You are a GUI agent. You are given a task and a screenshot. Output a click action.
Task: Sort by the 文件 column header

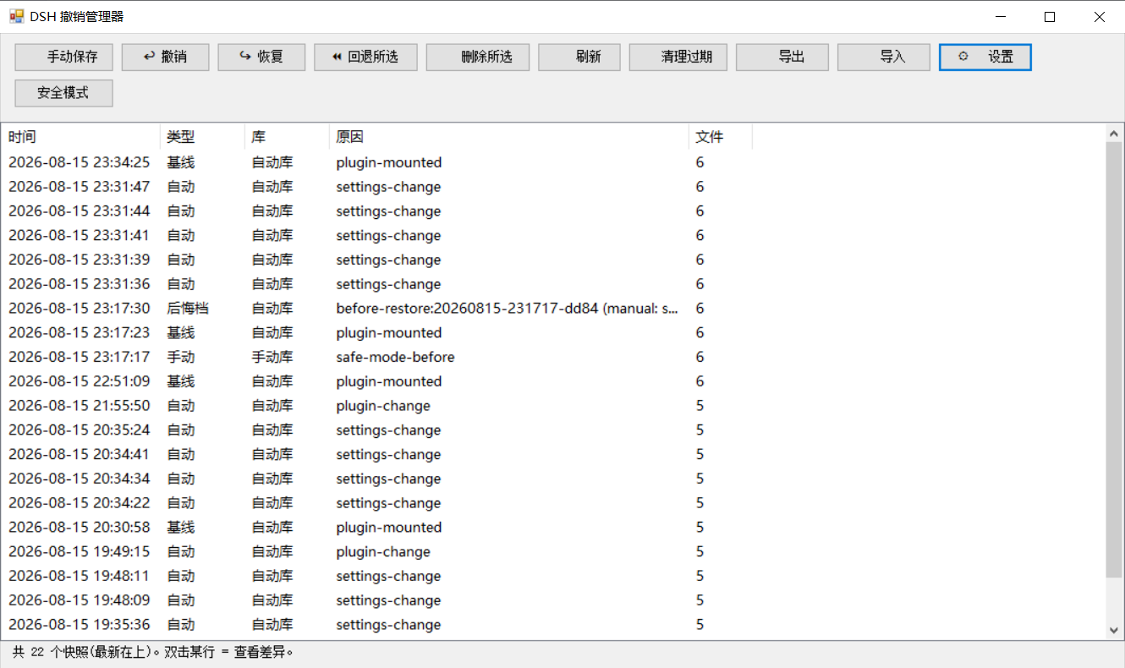coord(721,137)
